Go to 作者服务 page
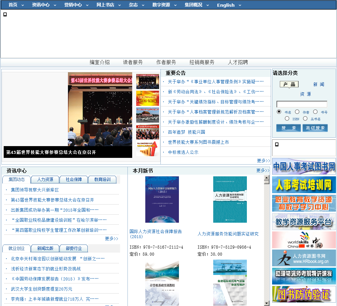Viewport: 337px width, 306px height. [166, 62]
